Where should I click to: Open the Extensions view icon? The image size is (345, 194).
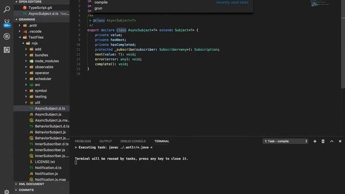(7, 50)
